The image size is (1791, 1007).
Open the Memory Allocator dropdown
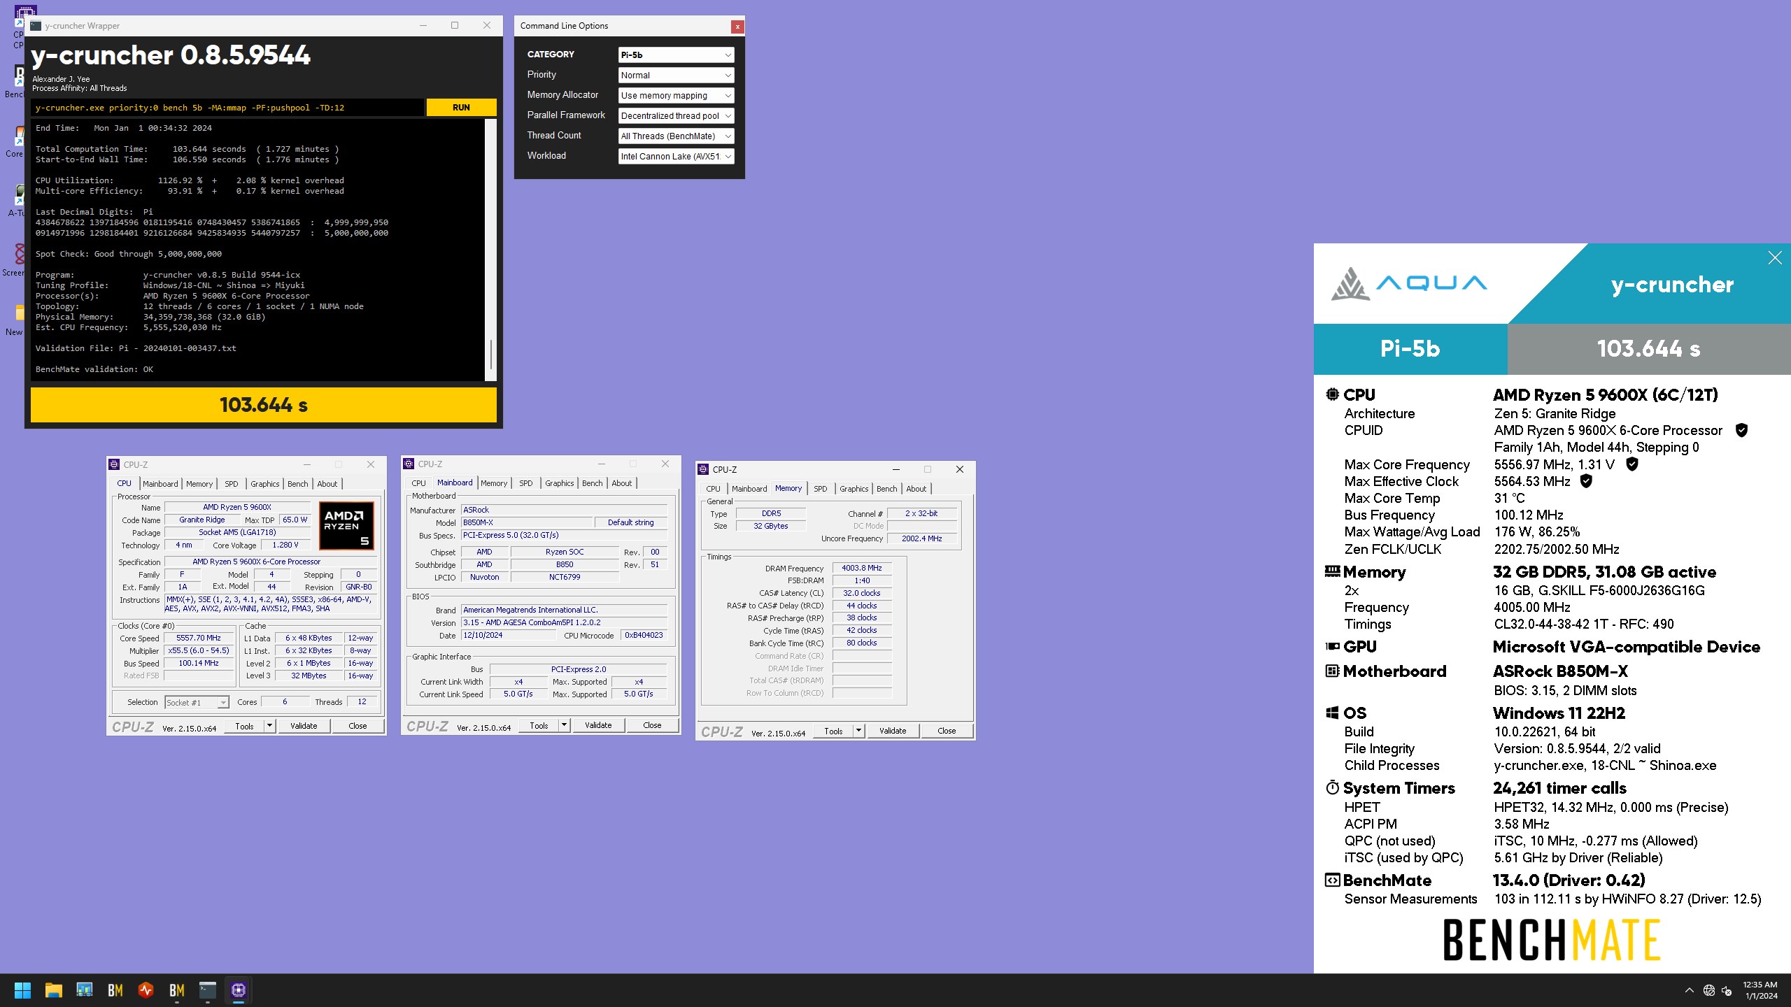click(676, 95)
